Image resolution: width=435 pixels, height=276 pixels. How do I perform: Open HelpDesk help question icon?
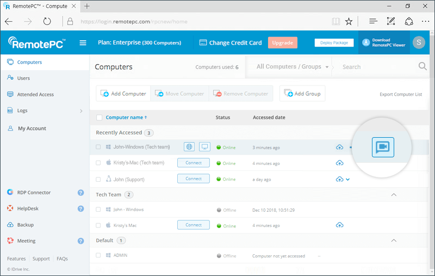pos(80,208)
